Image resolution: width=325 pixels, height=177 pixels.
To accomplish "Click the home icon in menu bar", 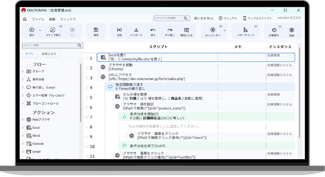I will pyautogui.click(x=25, y=19).
